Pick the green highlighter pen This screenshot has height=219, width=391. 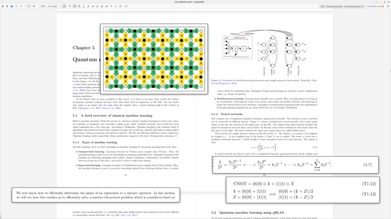tap(93, 6)
